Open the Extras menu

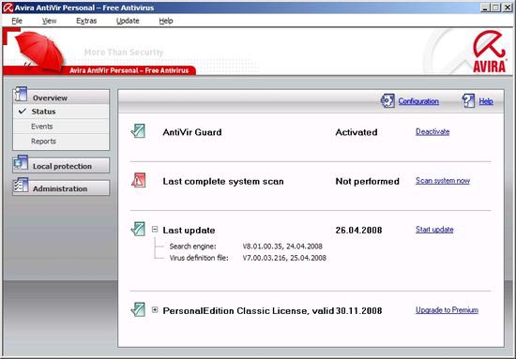tap(86, 21)
